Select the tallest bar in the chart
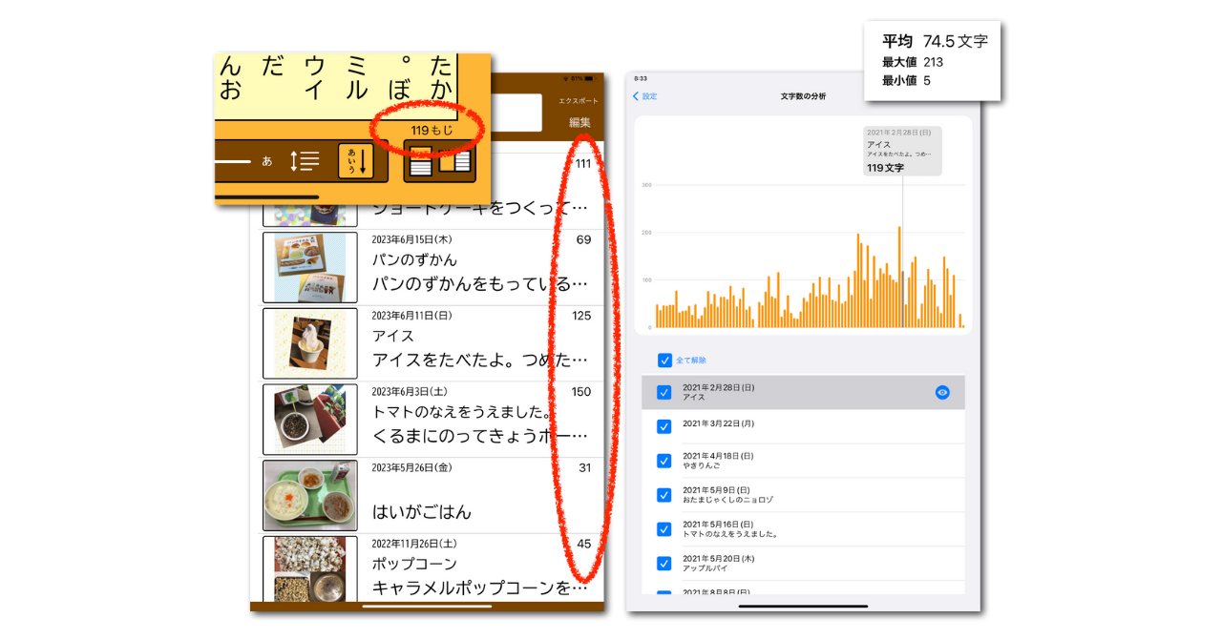Image resolution: width=1222 pixels, height=639 pixels. tap(898, 277)
